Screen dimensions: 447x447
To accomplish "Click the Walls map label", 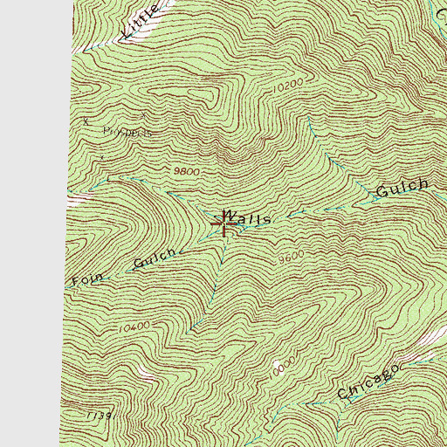I will tap(249, 217).
